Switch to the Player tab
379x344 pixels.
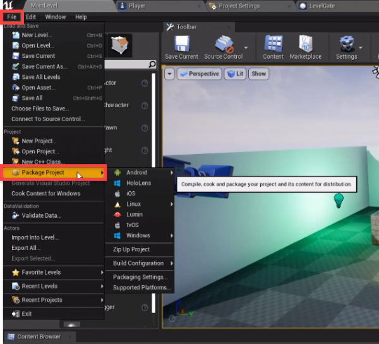[x=160, y=6]
